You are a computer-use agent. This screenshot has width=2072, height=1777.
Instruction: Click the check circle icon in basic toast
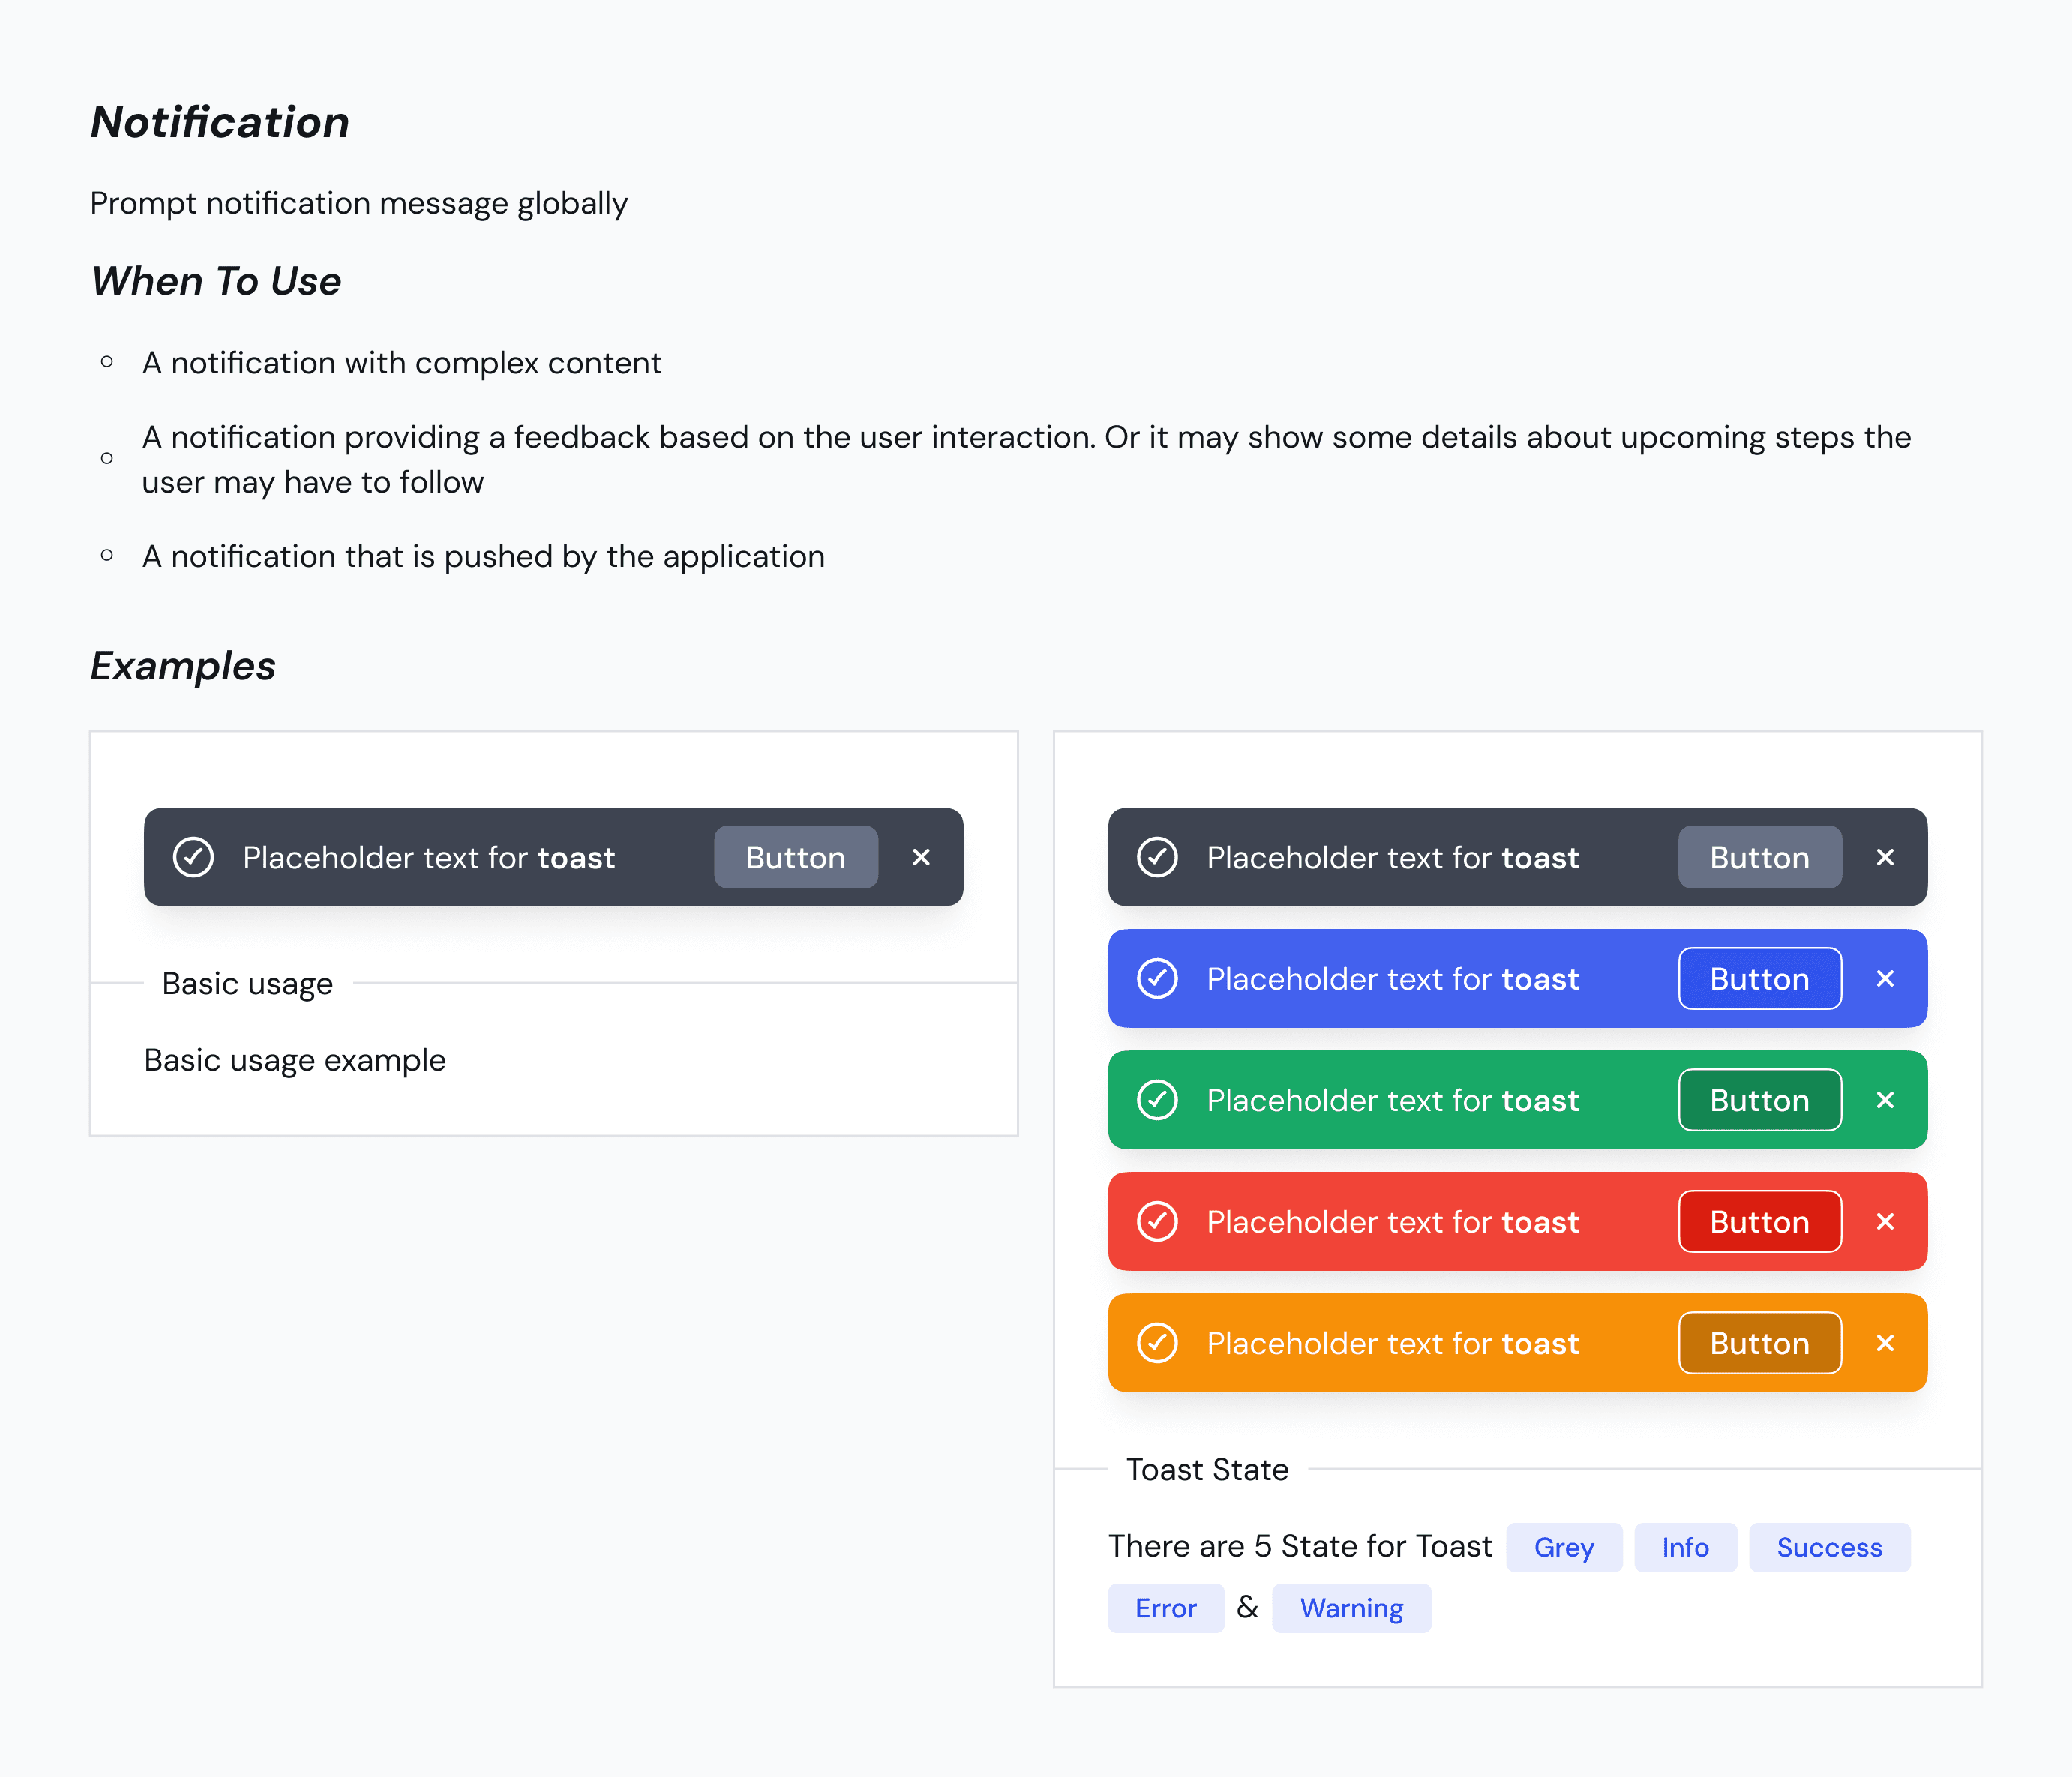[193, 857]
